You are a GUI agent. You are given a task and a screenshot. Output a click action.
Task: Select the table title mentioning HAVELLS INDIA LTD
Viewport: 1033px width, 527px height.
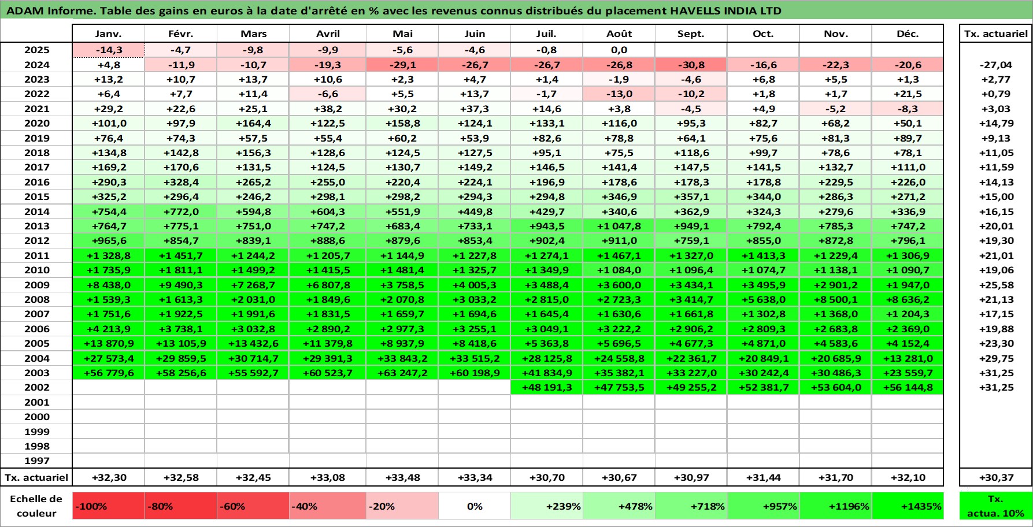[x=394, y=10]
